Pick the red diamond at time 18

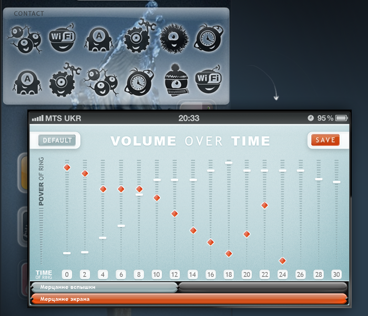[229, 253]
